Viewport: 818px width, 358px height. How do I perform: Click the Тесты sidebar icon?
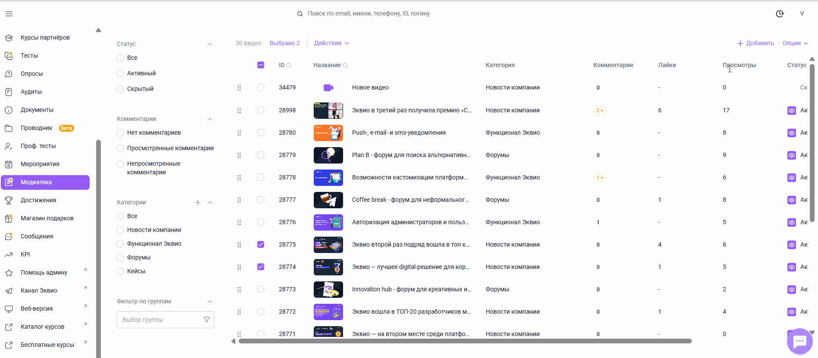pyautogui.click(x=9, y=56)
